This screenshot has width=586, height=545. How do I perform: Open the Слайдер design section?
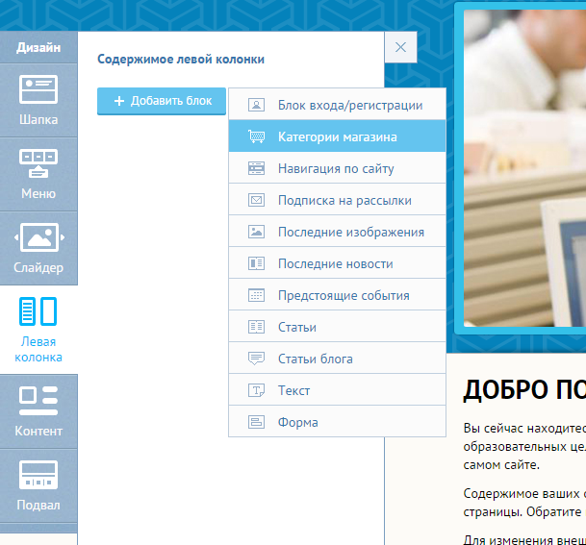point(38,248)
